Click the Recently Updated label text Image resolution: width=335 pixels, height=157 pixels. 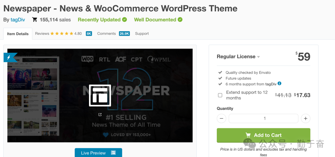[x=99, y=20]
